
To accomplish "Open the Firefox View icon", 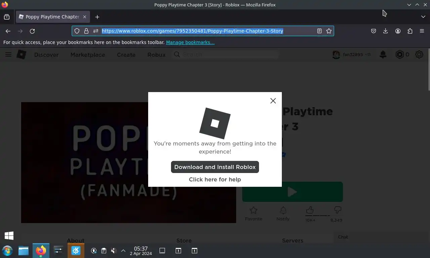I will [7, 17].
